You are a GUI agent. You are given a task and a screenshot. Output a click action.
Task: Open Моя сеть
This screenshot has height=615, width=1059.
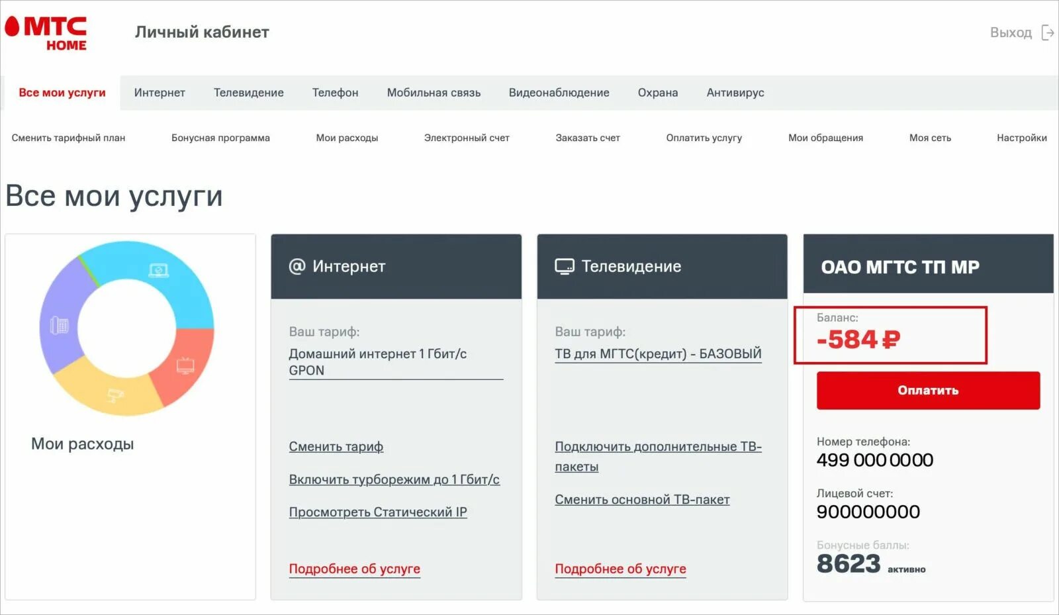(930, 138)
